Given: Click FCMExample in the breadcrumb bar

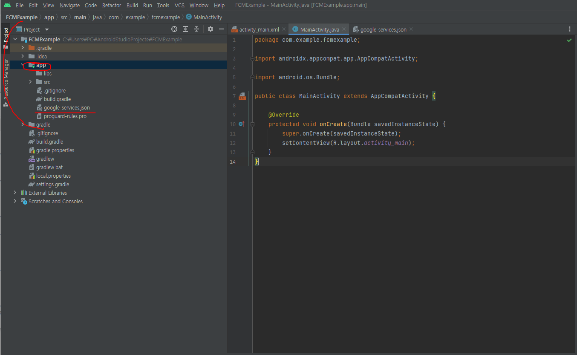Looking at the screenshot, I should tap(22, 17).
